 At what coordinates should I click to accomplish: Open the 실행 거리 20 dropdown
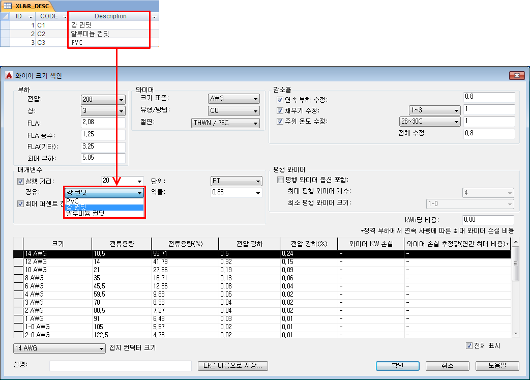139,181
